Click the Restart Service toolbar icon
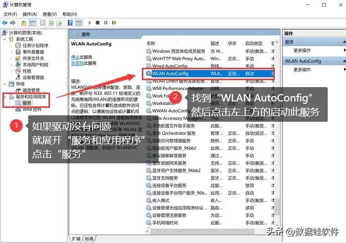The image size is (346, 243). pos(114,23)
